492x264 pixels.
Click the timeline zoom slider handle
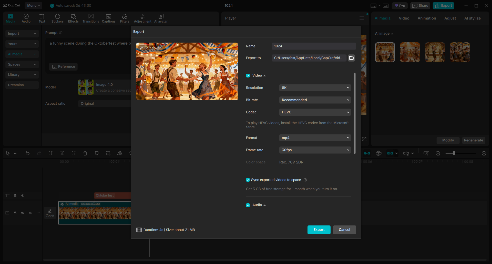pyautogui.click(x=454, y=153)
